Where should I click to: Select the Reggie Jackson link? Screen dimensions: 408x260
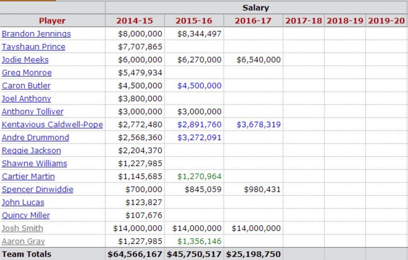[x=31, y=151]
